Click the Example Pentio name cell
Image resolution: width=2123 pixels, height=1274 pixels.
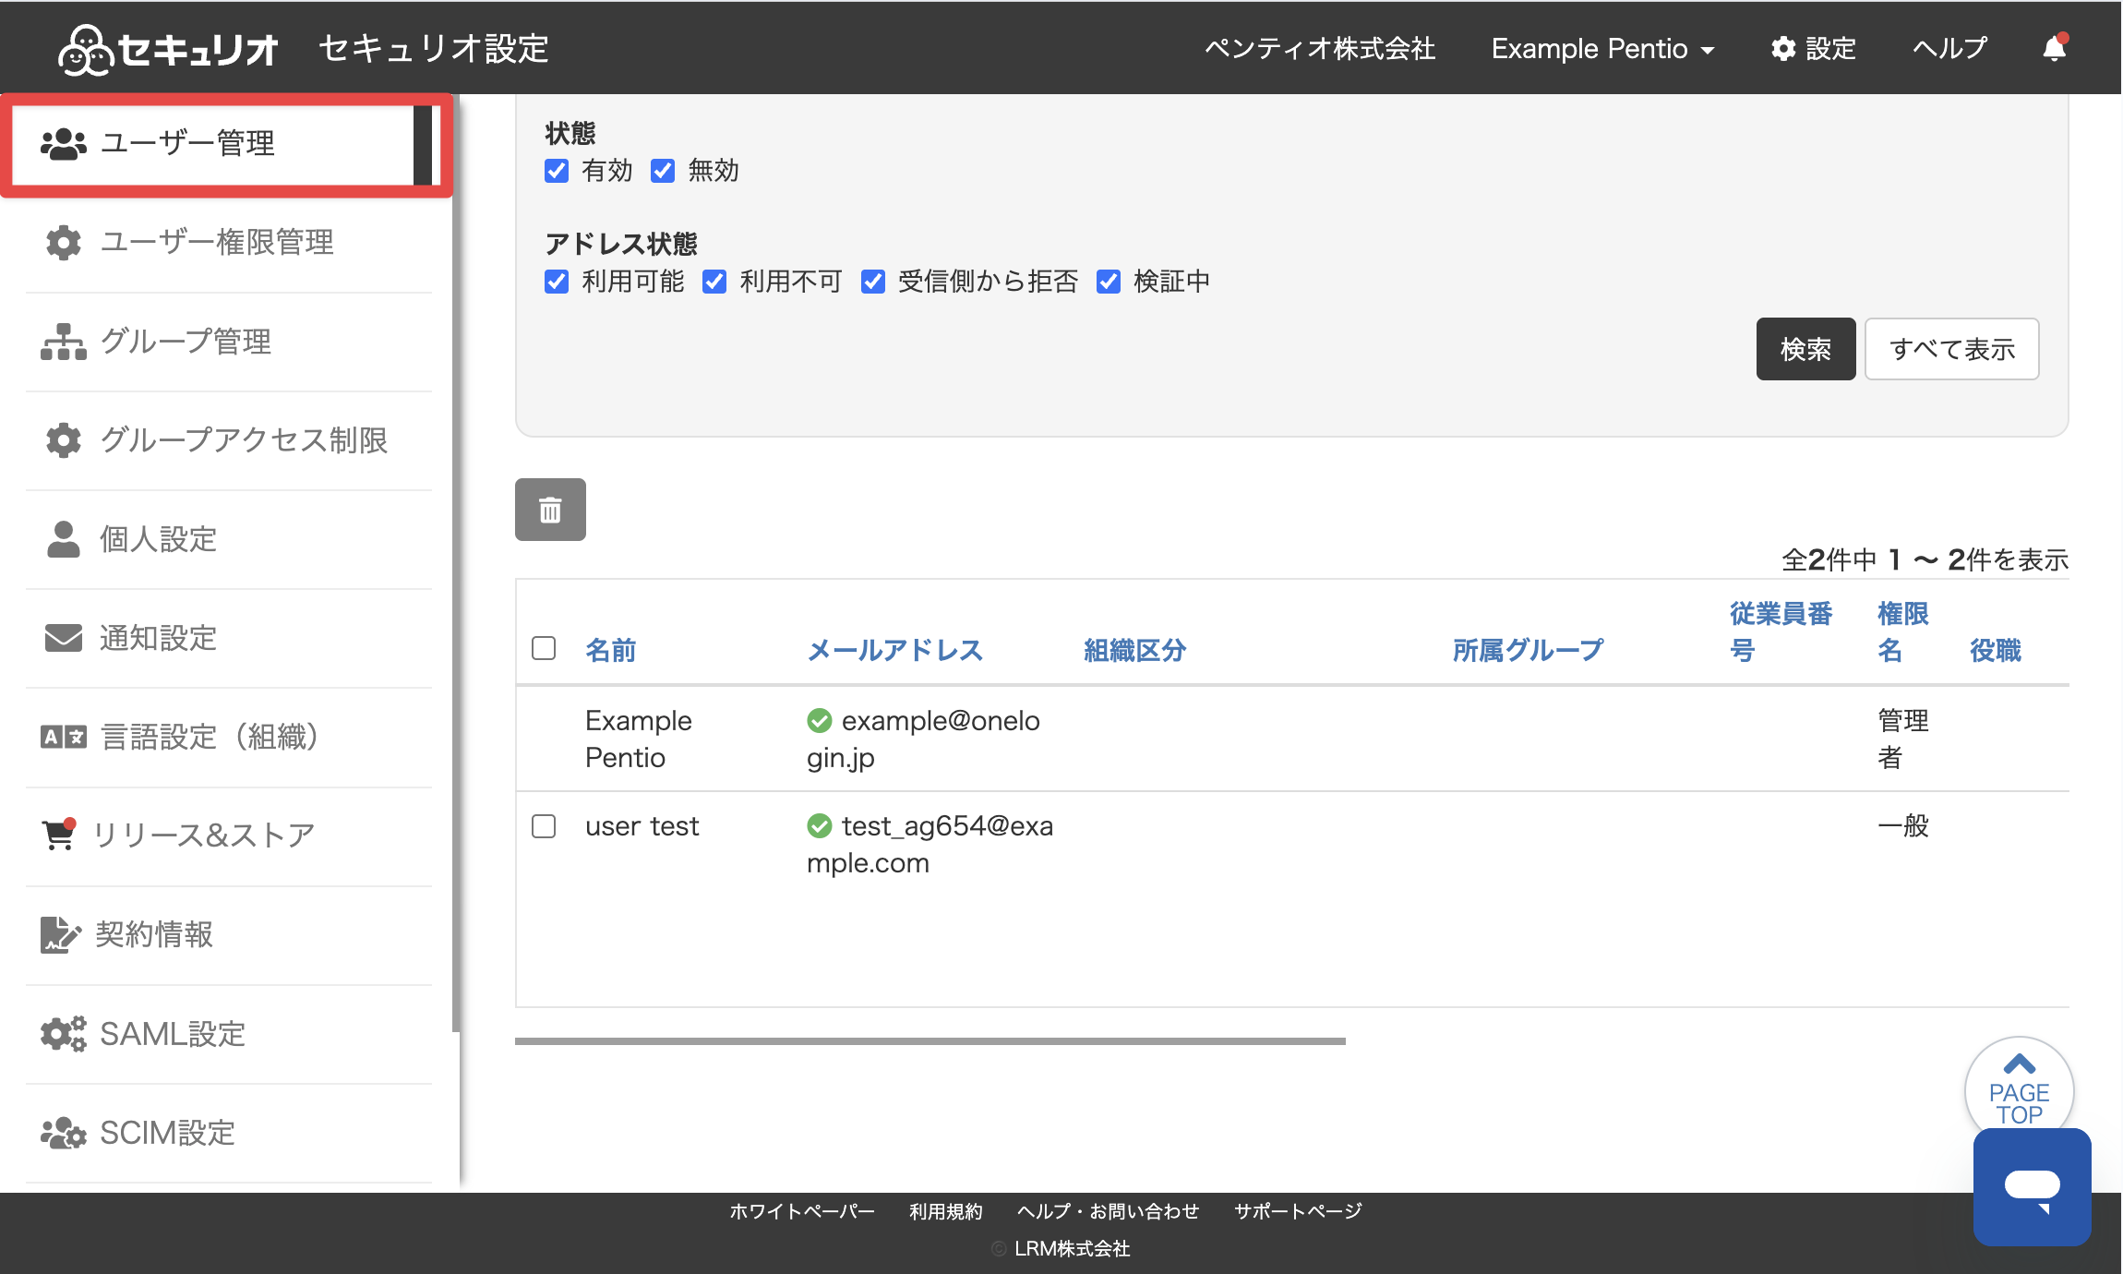[639, 739]
